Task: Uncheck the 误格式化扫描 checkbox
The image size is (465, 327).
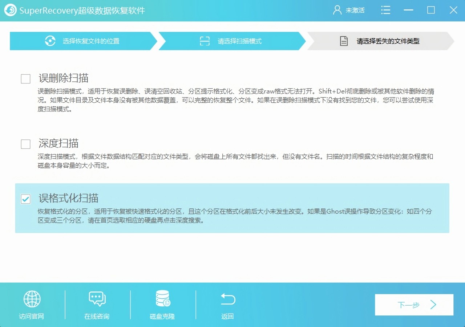Action: click(25, 199)
